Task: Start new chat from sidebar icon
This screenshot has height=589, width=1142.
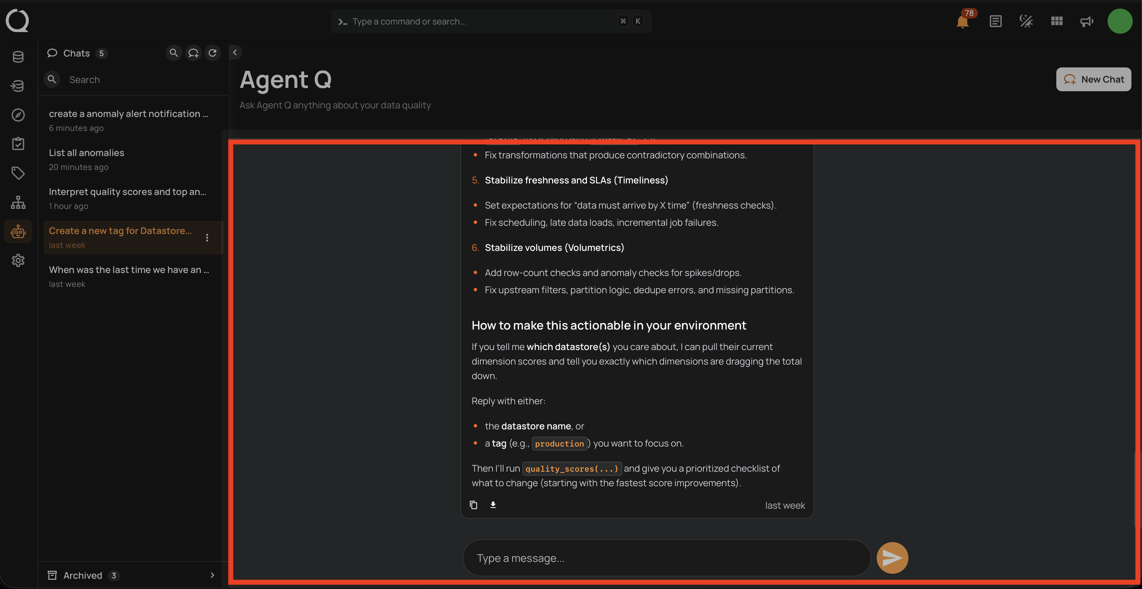Action: tap(193, 53)
